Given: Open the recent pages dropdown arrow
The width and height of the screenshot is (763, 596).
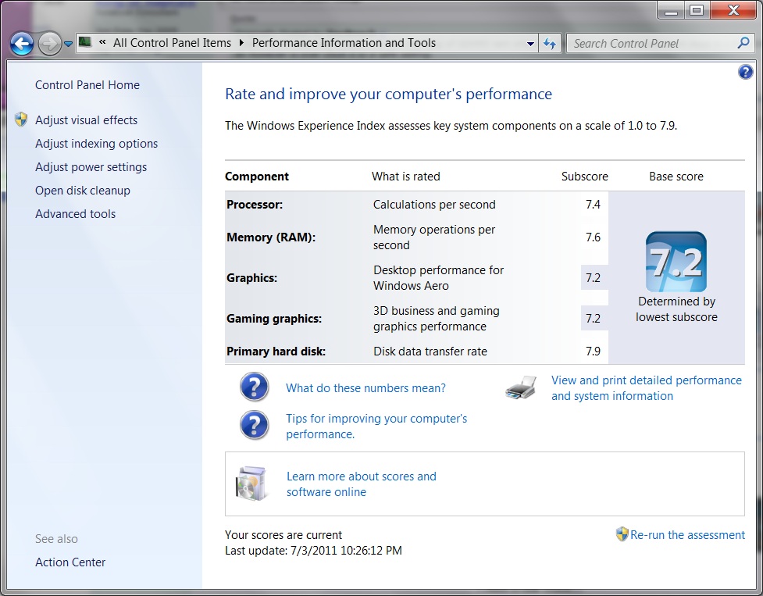Looking at the screenshot, I should (68, 44).
